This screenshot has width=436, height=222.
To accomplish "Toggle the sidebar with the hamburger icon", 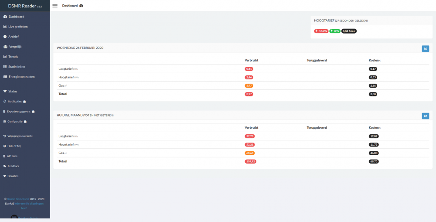I will (55, 6).
